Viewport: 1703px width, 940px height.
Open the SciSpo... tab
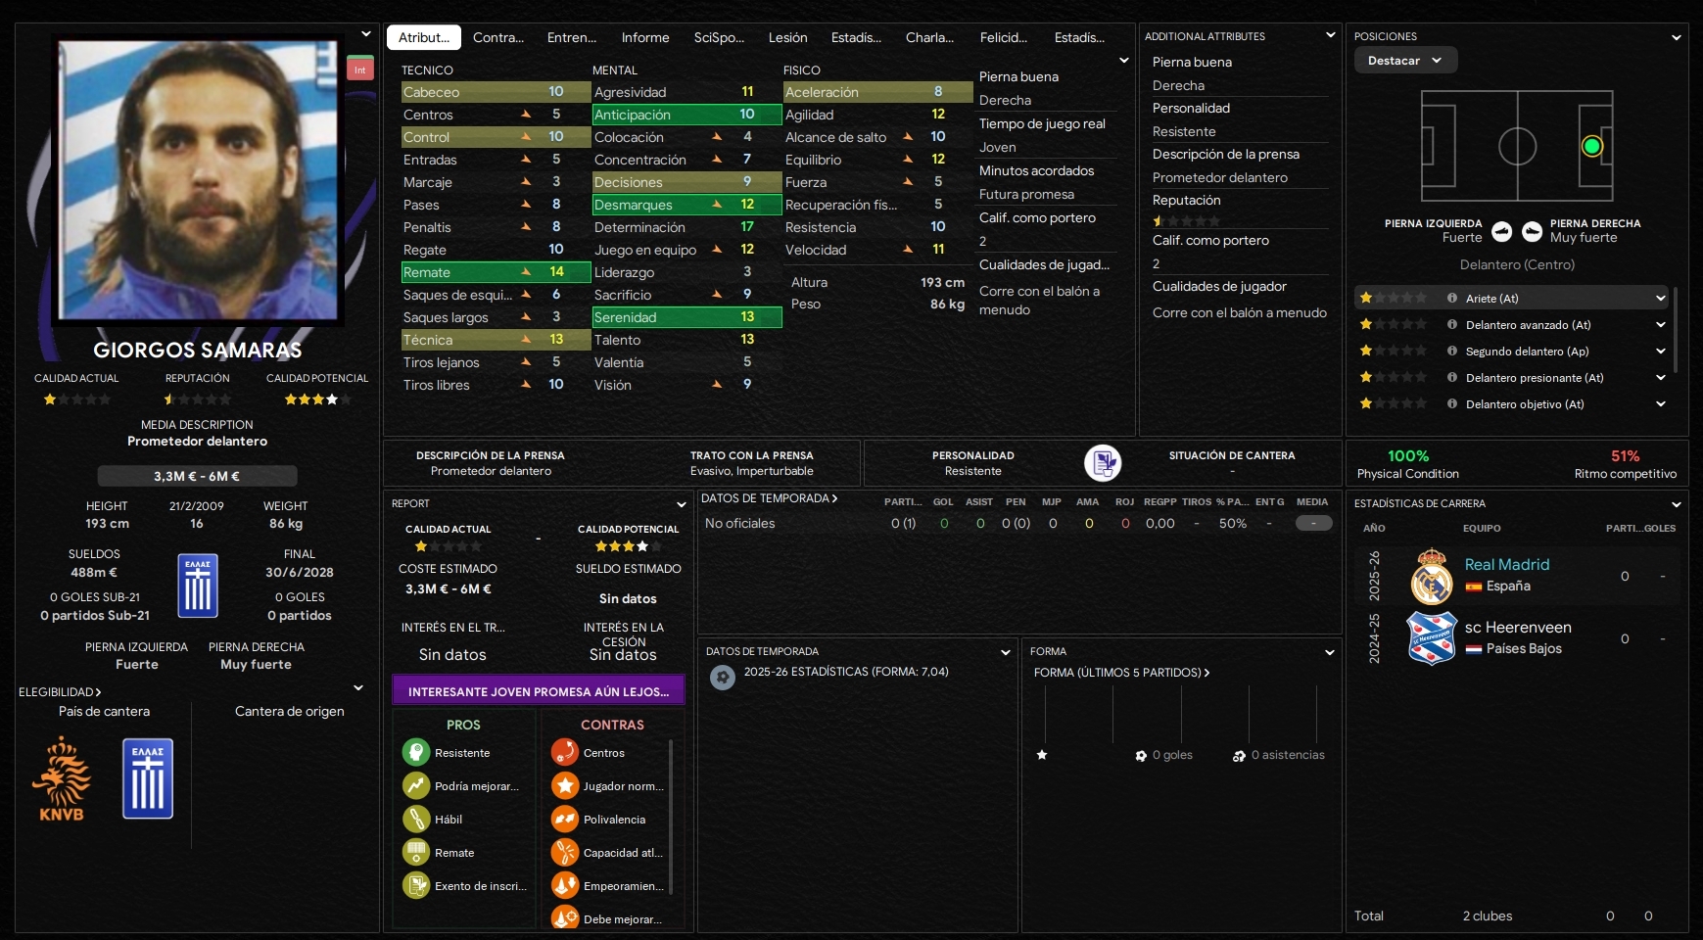pos(719,37)
